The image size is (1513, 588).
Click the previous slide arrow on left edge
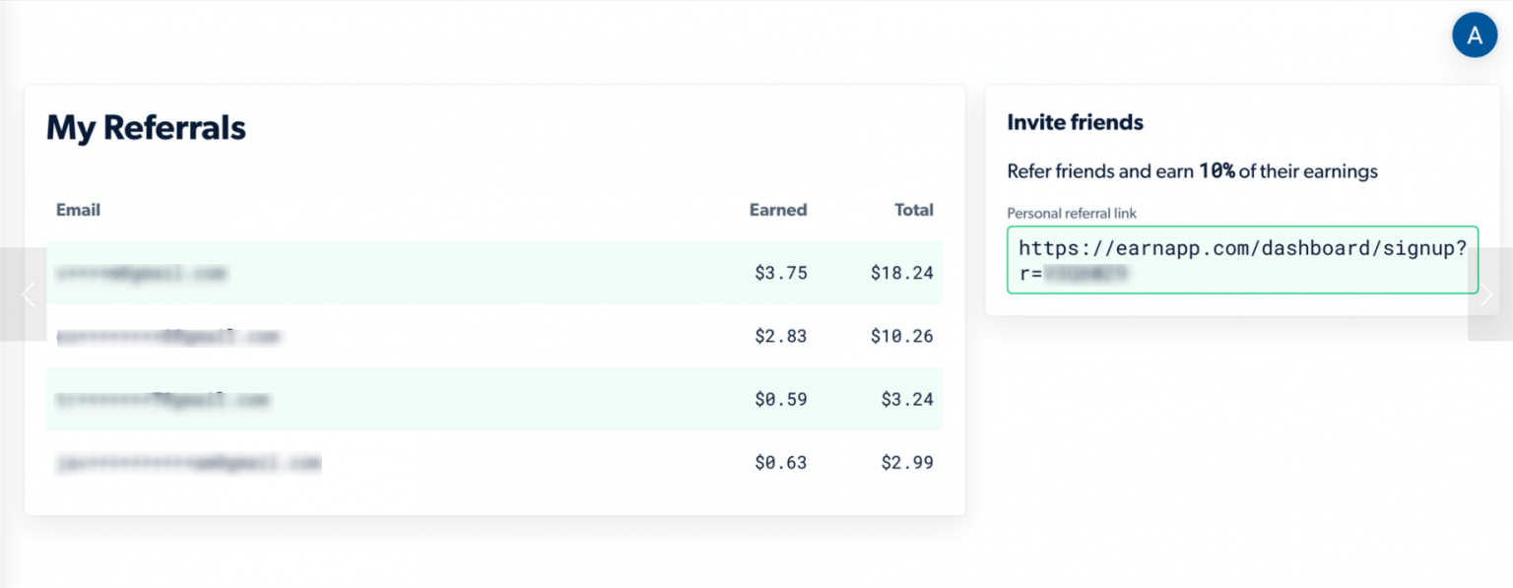tap(28, 294)
